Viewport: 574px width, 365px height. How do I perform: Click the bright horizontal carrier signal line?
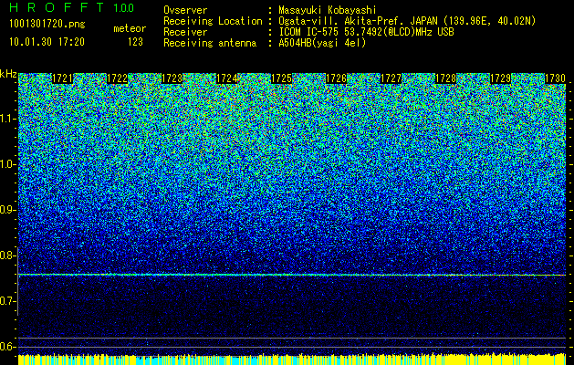click(292, 275)
